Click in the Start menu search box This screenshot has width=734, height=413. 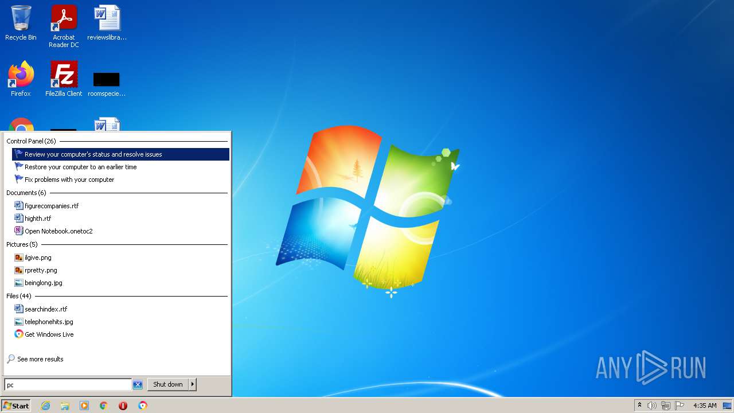[68, 385]
